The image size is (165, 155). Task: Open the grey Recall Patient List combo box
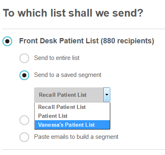[72, 95]
